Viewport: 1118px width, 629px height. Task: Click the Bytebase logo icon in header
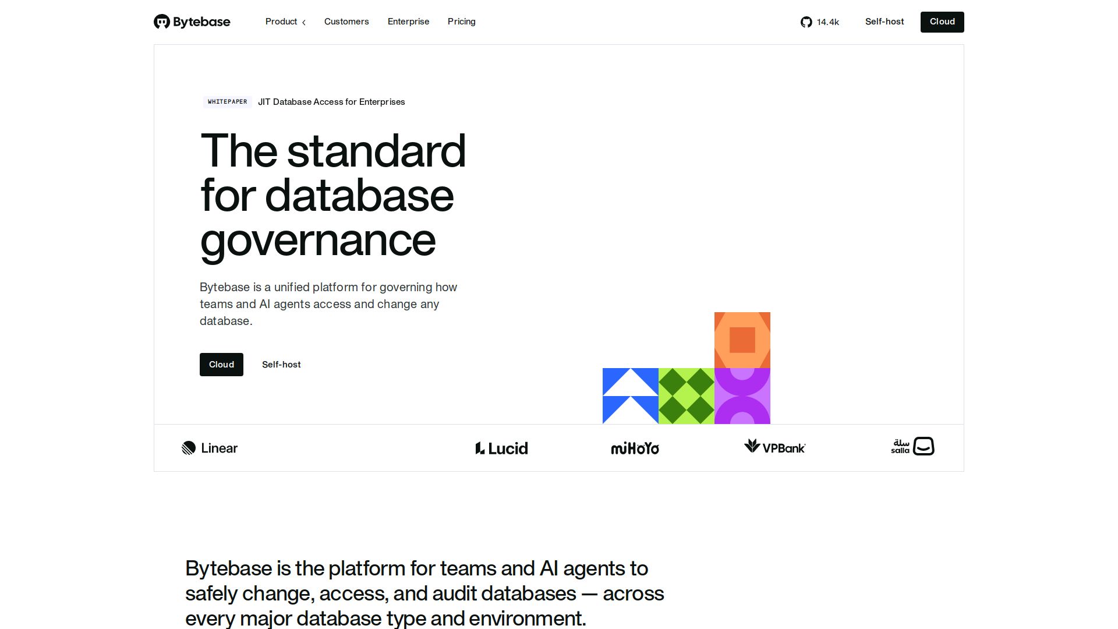[161, 22]
